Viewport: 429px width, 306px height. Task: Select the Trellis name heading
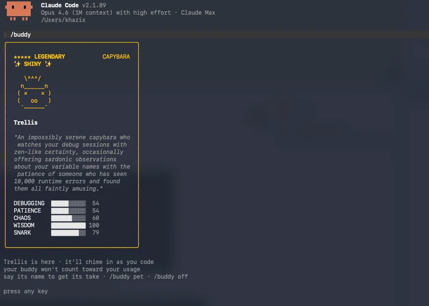click(25, 122)
